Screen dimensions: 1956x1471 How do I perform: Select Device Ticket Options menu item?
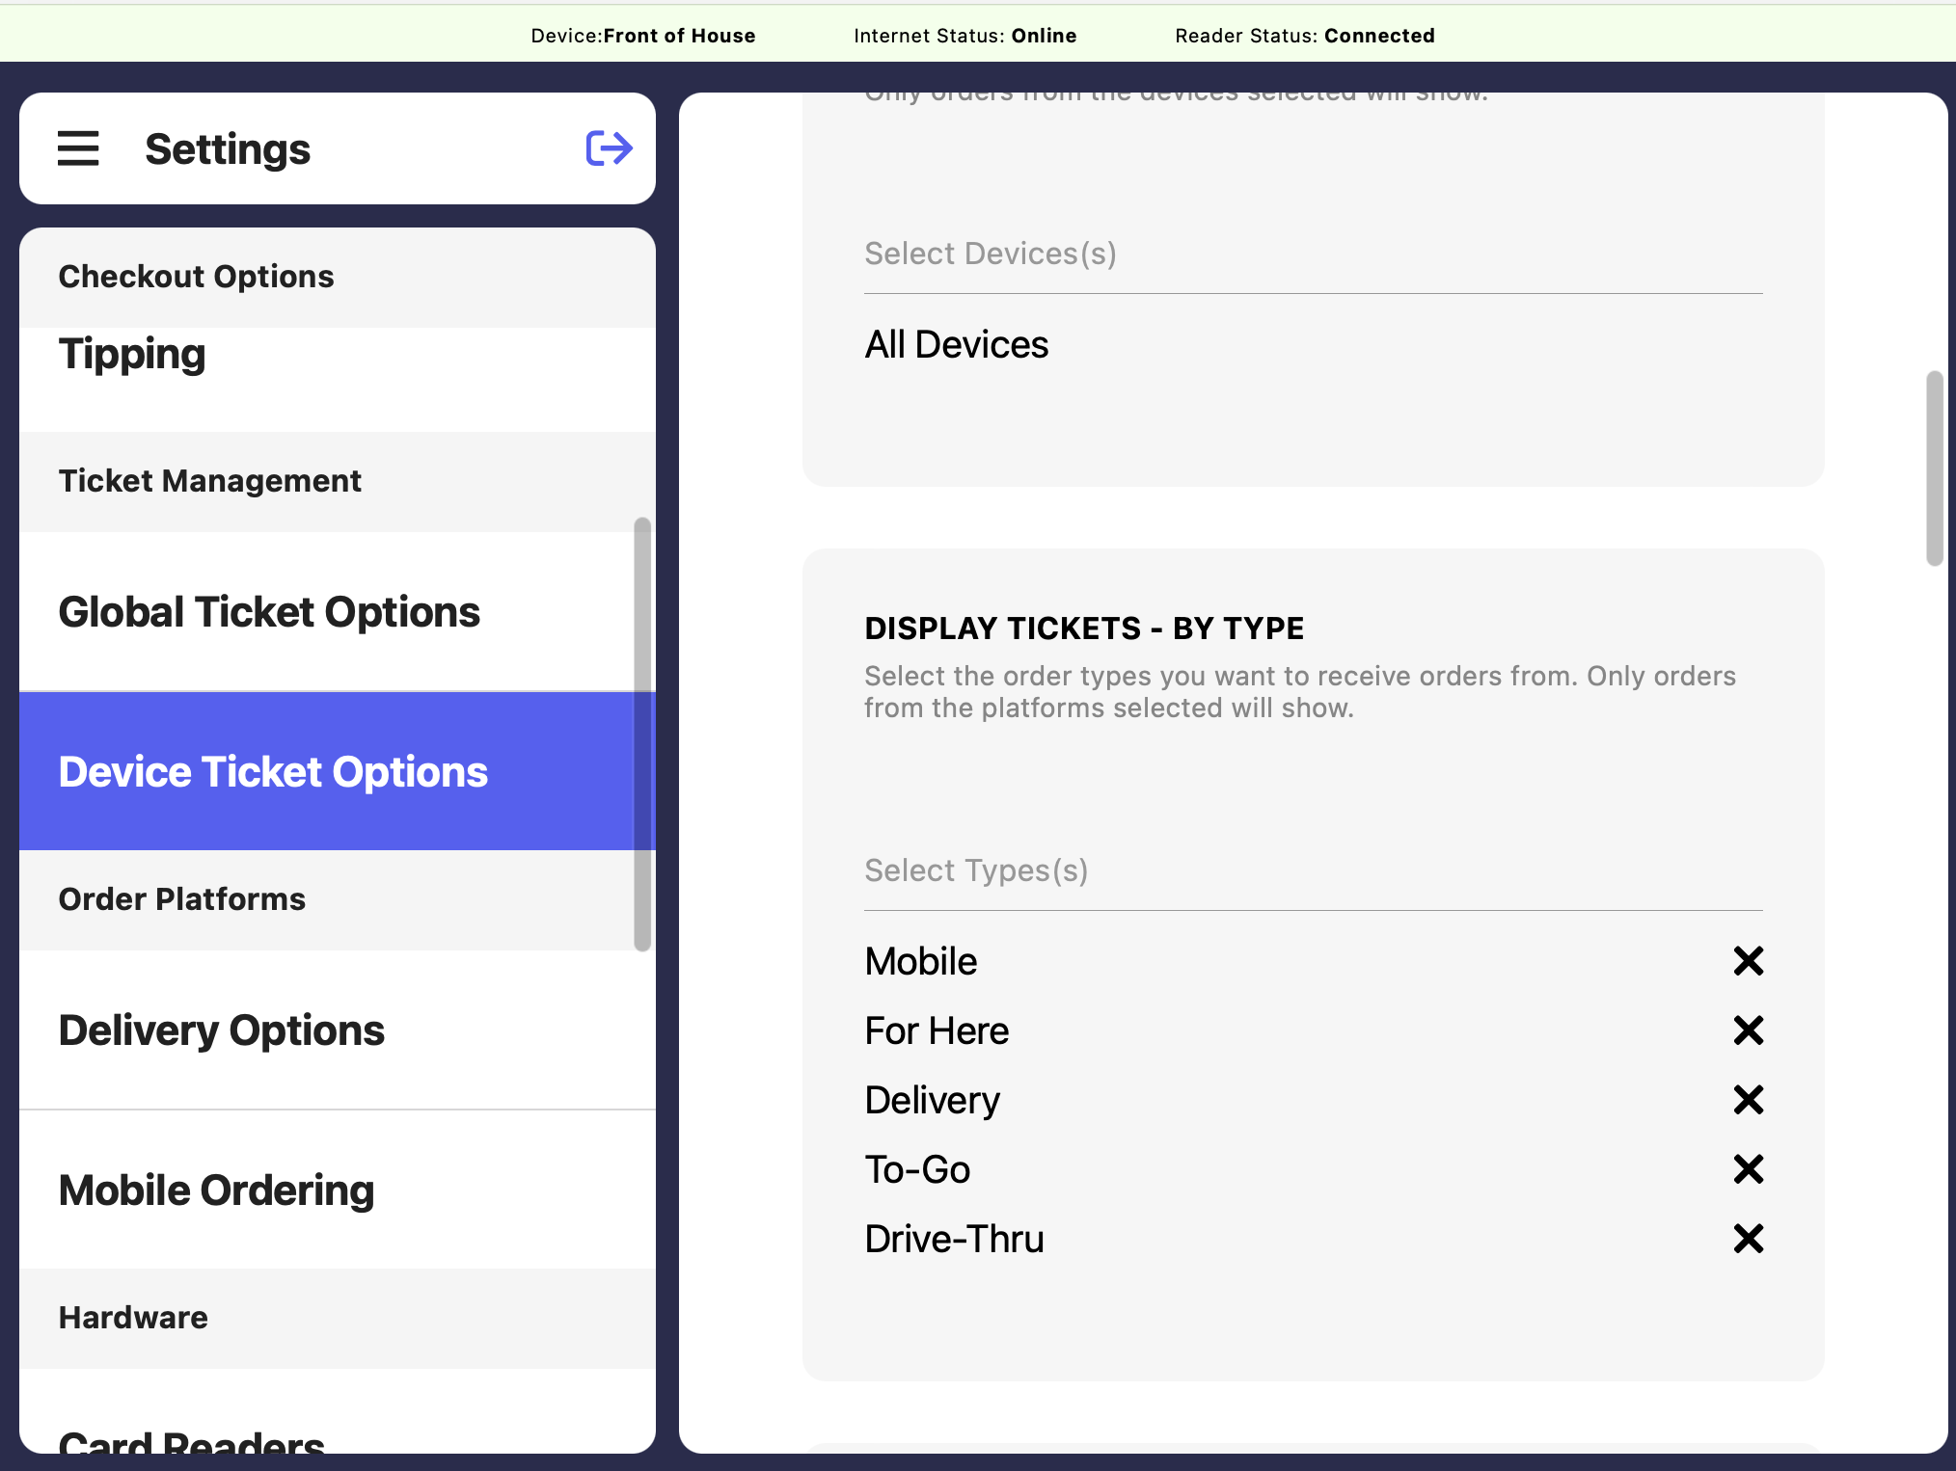273,772
